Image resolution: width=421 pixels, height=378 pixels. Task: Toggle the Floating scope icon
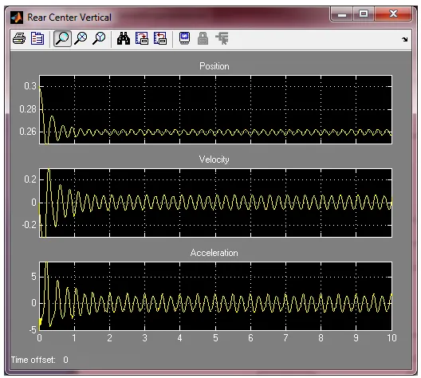point(184,38)
